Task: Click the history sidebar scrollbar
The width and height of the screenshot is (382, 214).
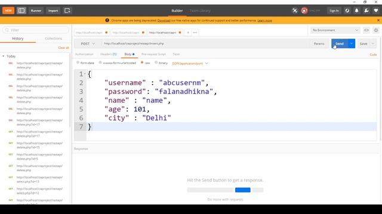Action: coord(70,90)
